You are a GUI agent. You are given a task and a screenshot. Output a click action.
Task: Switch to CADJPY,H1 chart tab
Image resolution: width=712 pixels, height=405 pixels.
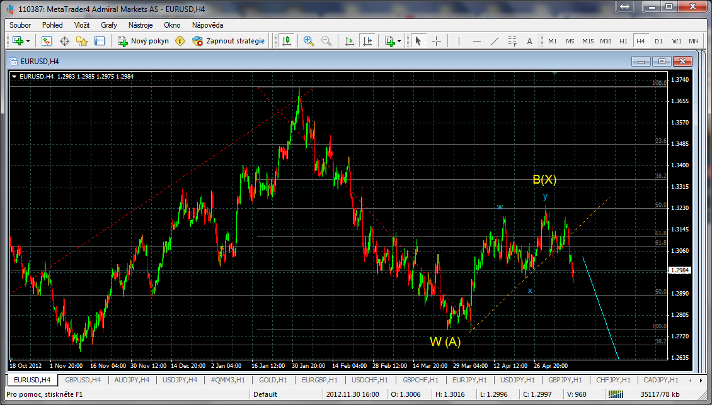pos(662,380)
